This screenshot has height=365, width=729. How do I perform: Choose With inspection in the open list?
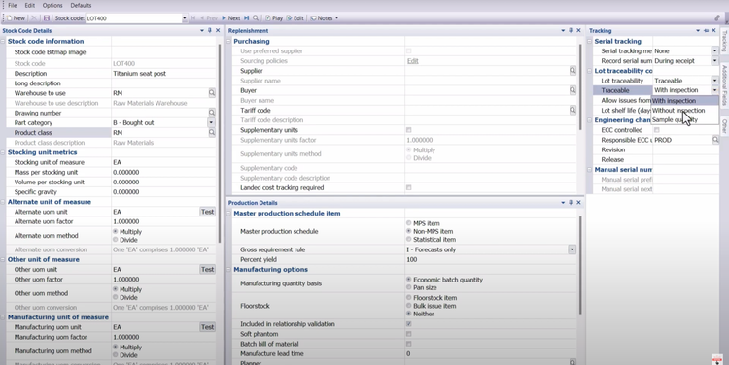click(x=685, y=100)
